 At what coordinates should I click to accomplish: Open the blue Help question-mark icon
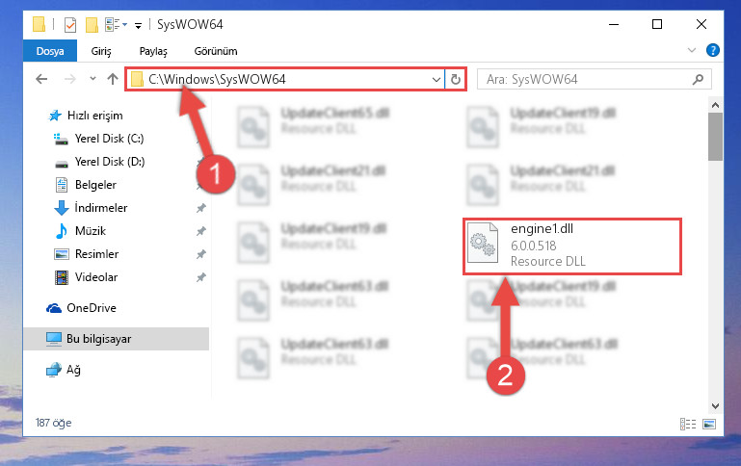713,50
